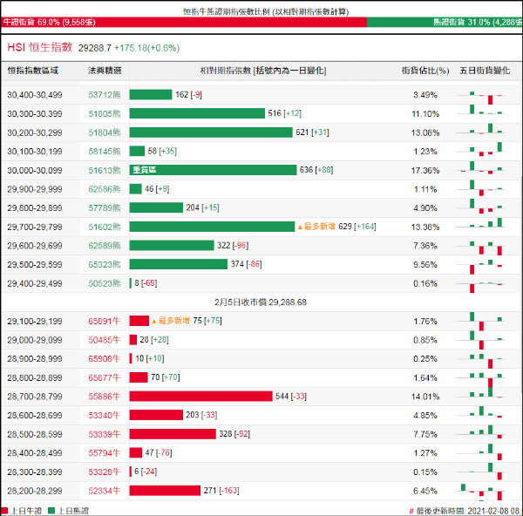Click the 17.36% outstanding share value
This screenshot has width=523, height=516.
pos(425,171)
